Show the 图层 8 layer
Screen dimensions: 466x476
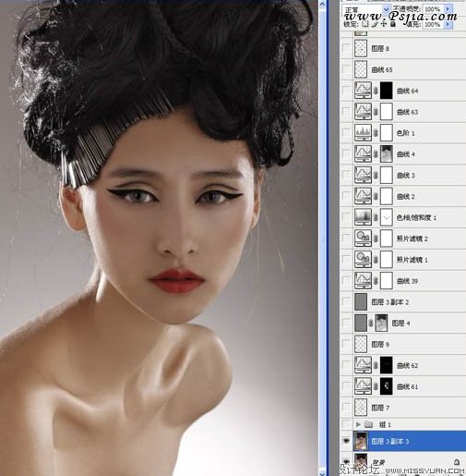(346, 48)
